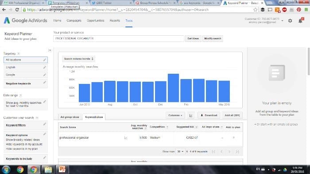Edit Keywords to include
This screenshot has height=174, width=310.
[x=26, y=159]
